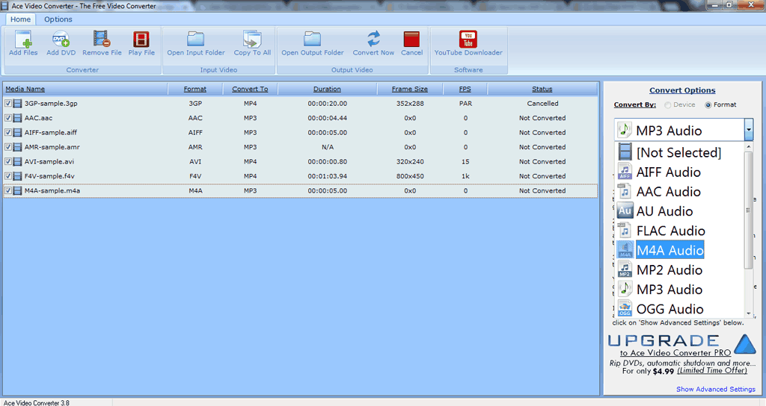The width and height of the screenshot is (766, 406).
Task: Click the AAC Audio format icon
Action: click(625, 192)
